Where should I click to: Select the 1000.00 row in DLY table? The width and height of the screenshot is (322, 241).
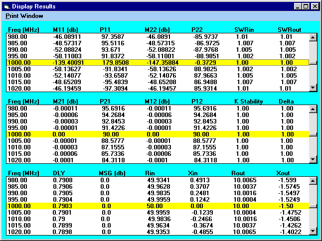[x=158, y=206]
